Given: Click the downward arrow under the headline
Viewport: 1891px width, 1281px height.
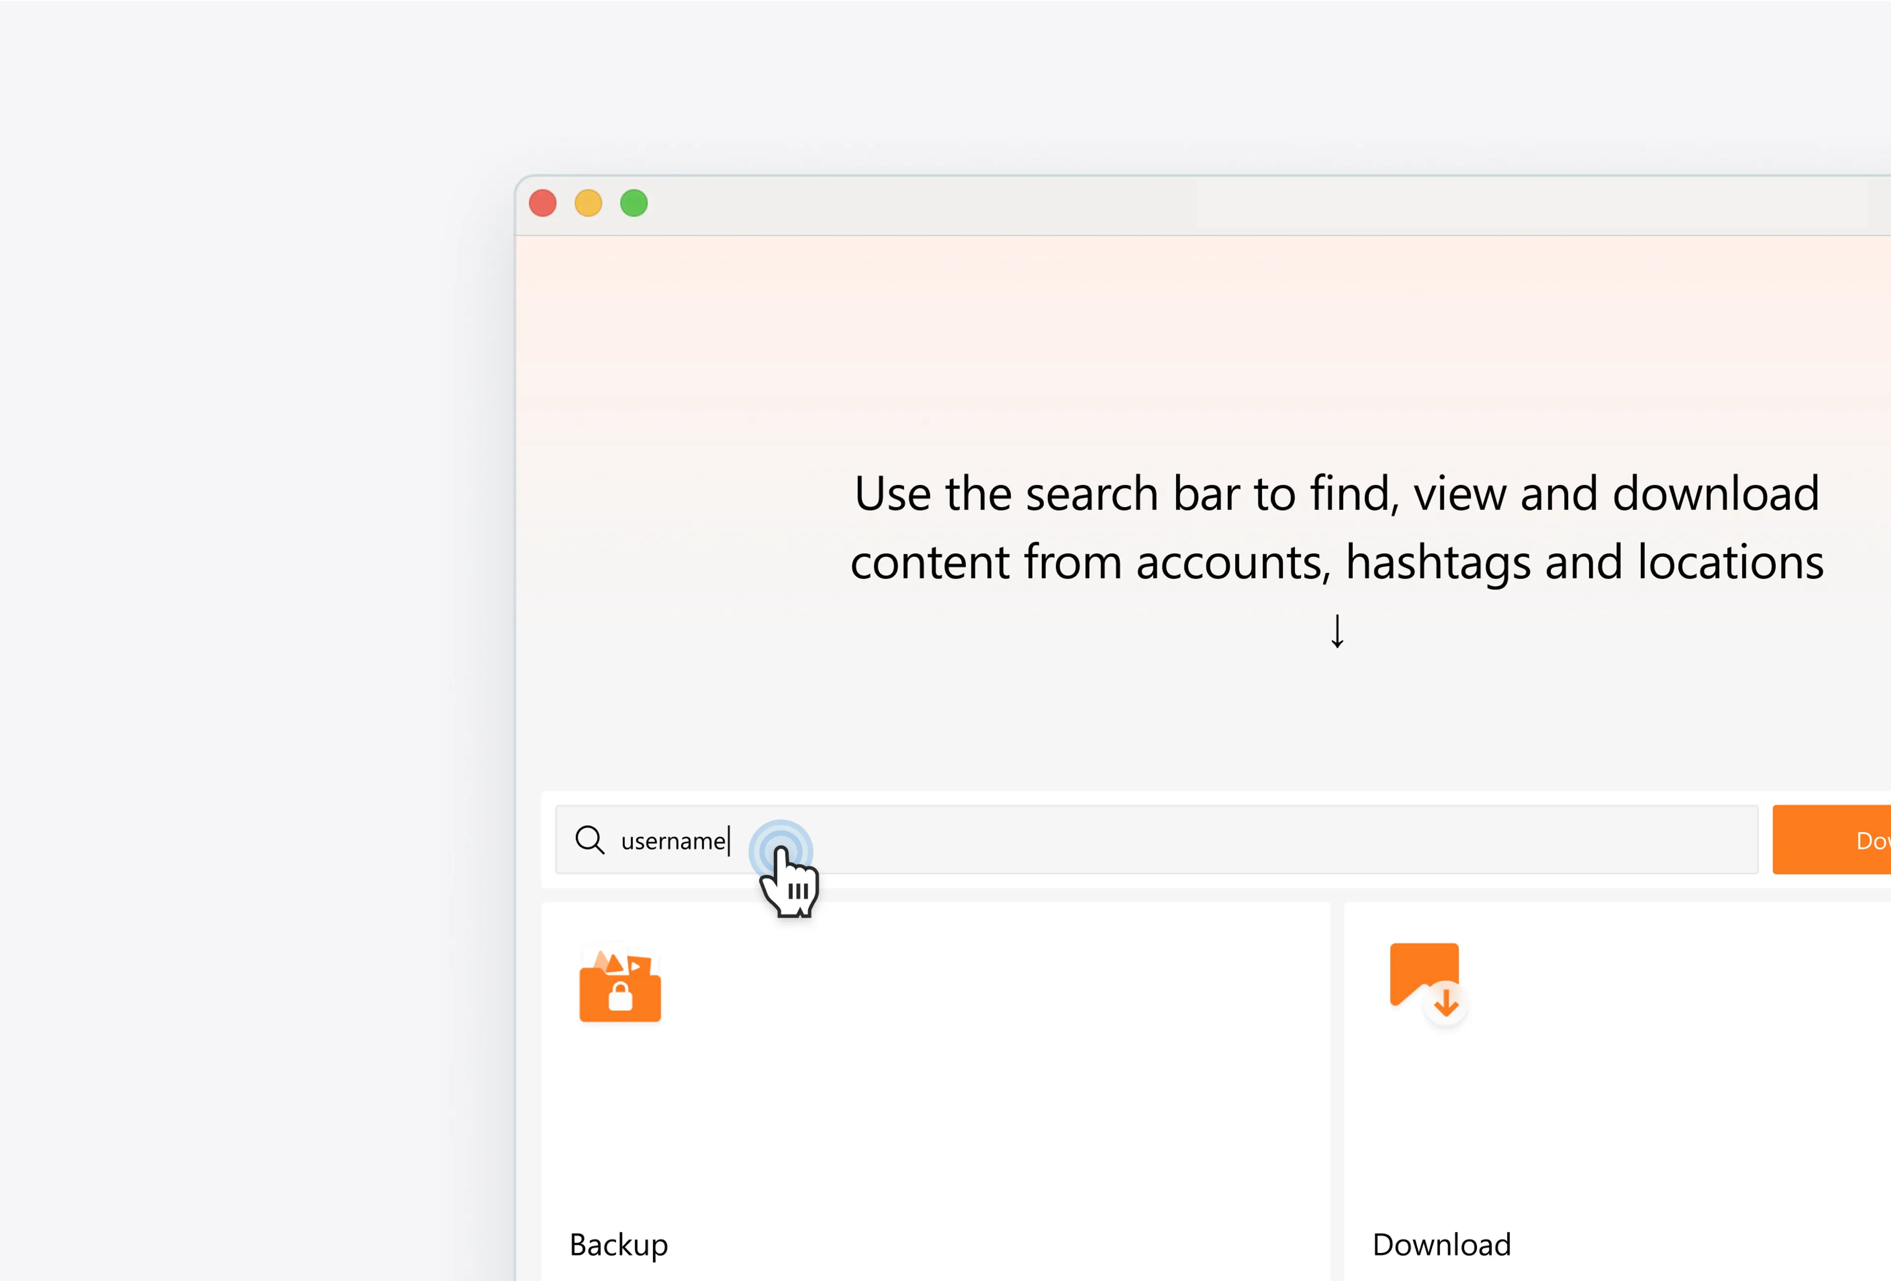Looking at the screenshot, I should click(x=1337, y=631).
